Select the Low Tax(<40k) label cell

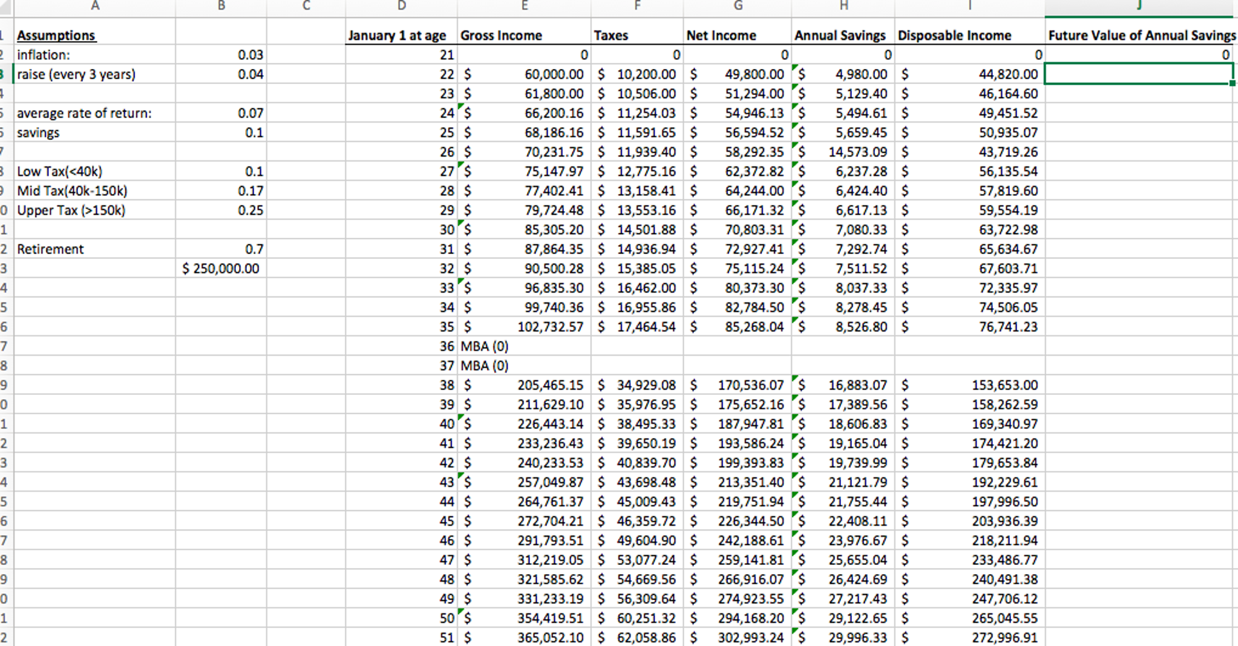(94, 171)
